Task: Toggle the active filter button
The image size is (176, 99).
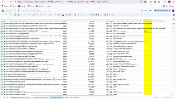Action: (x=96, y=15)
